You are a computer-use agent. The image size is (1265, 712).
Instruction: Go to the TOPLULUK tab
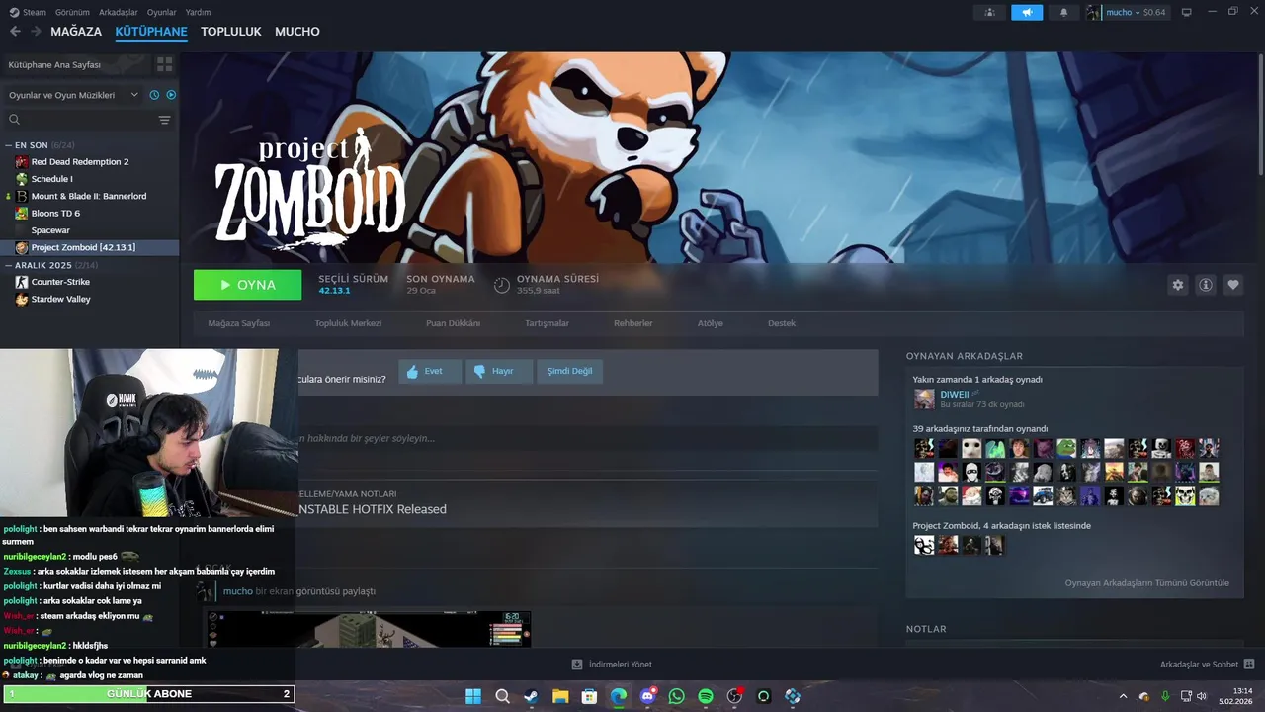pyautogui.click(x=231, y=32)
